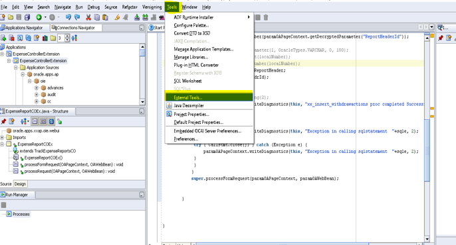Toggle Show Static Members S button
Viewport: 456px width, 245px height.
coord(51,121)
